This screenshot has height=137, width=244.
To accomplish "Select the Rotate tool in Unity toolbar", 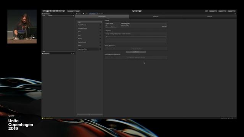I will [51, 11].
